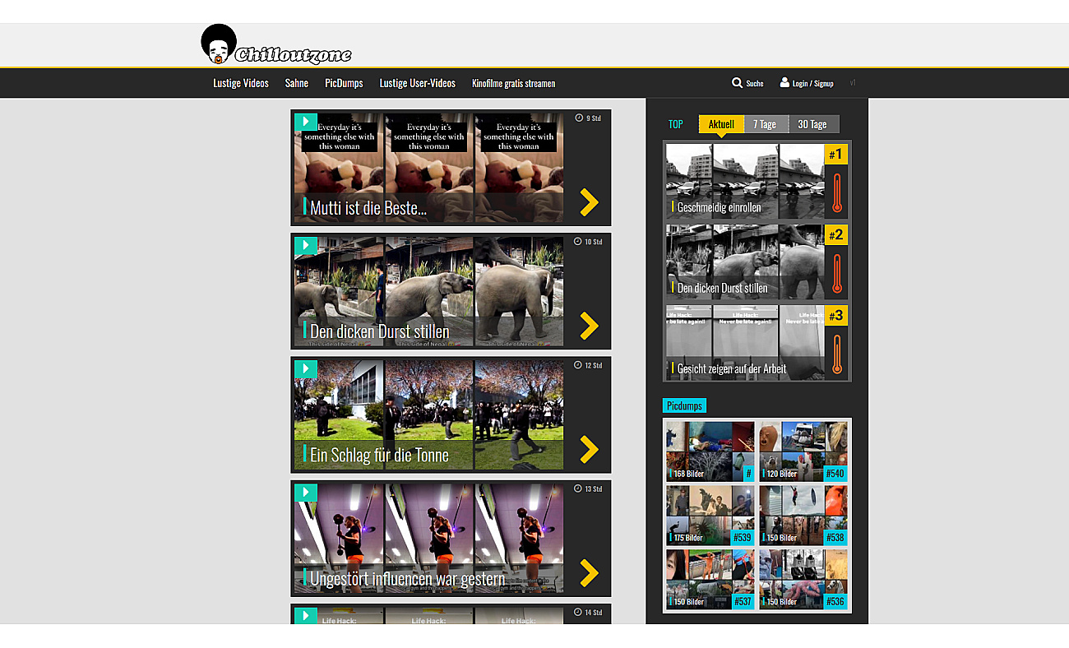Select the Aktuell top tab
Screen dimensions: 1069x648
721,124
